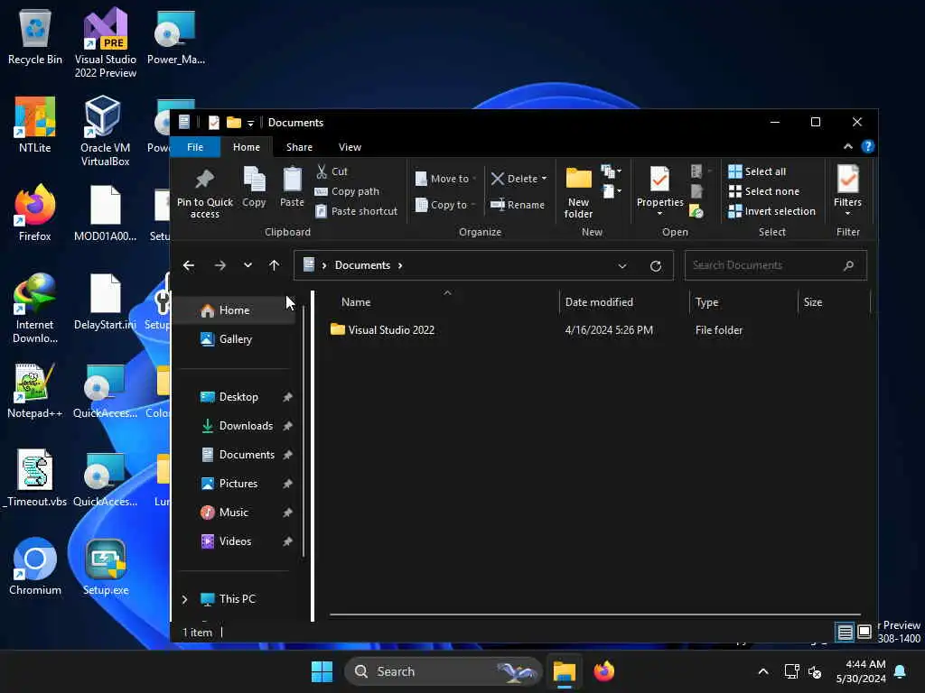Select NTLite desktop icon
Screen dimensions: 925x693
click(x=35, y=125)
